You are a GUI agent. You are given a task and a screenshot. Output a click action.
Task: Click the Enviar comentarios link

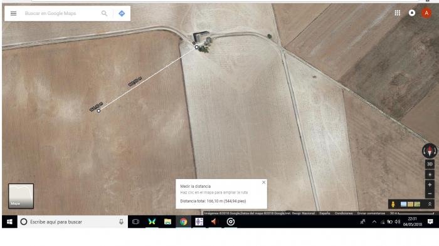tap(371, 213)
